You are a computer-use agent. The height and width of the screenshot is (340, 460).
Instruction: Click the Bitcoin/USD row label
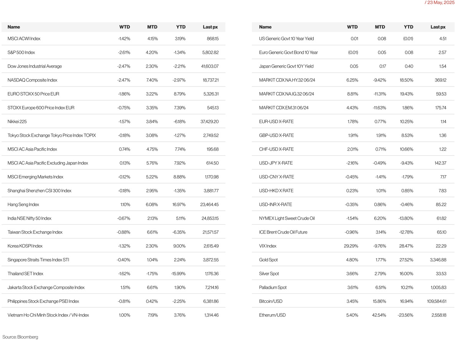click(x=270, y=301)
